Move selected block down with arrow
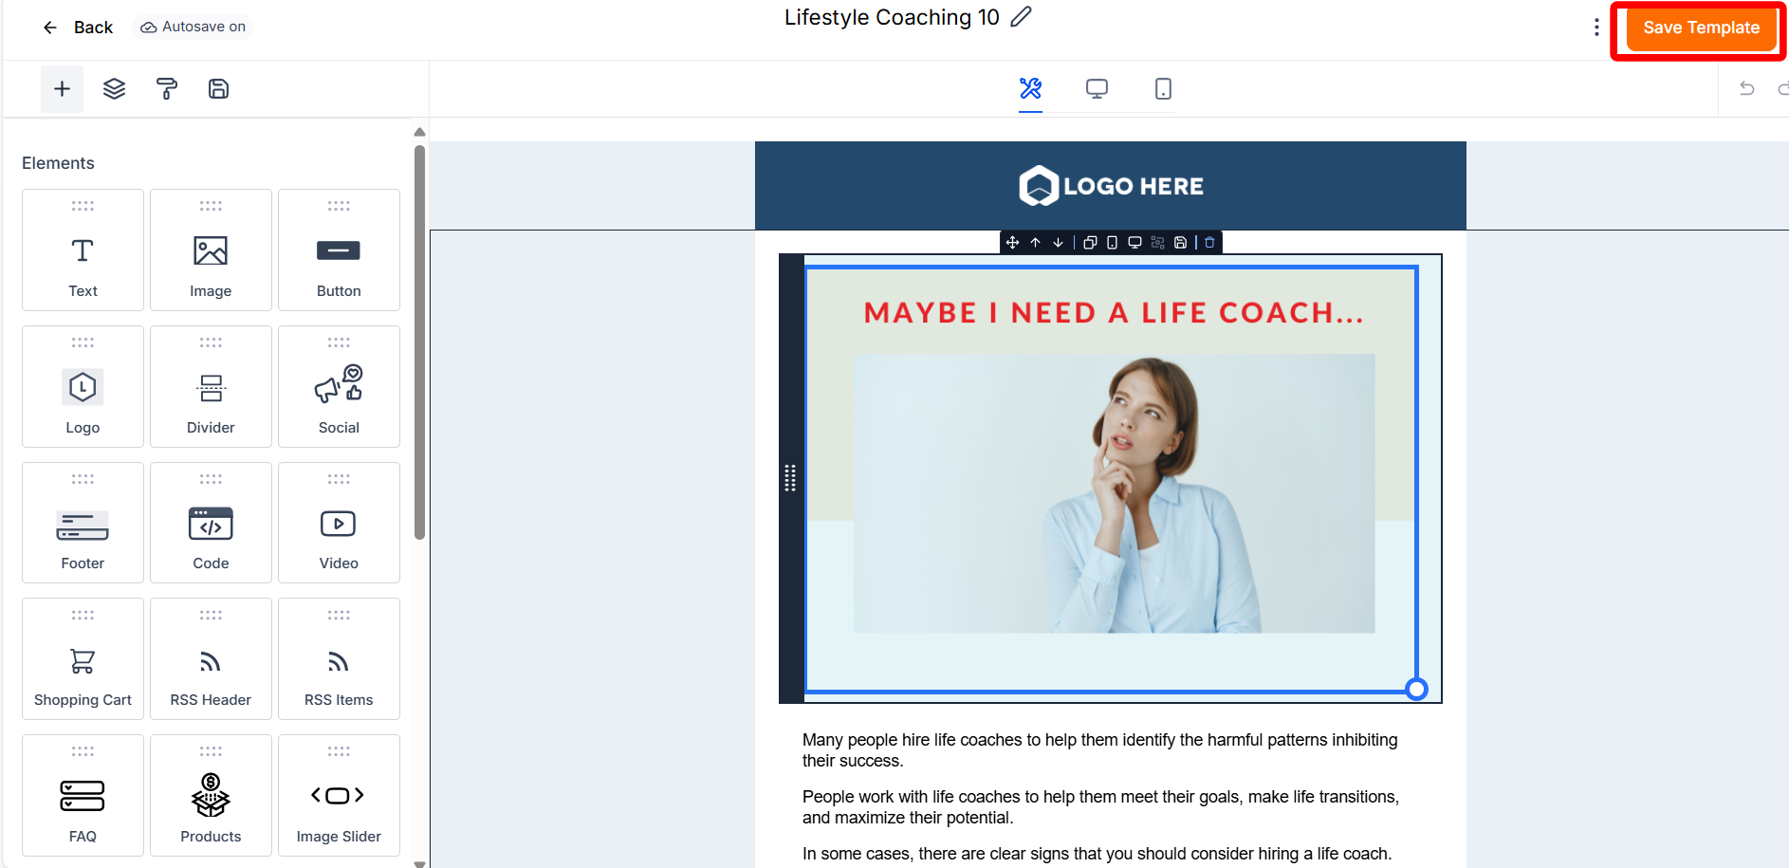 (1058, 243)
